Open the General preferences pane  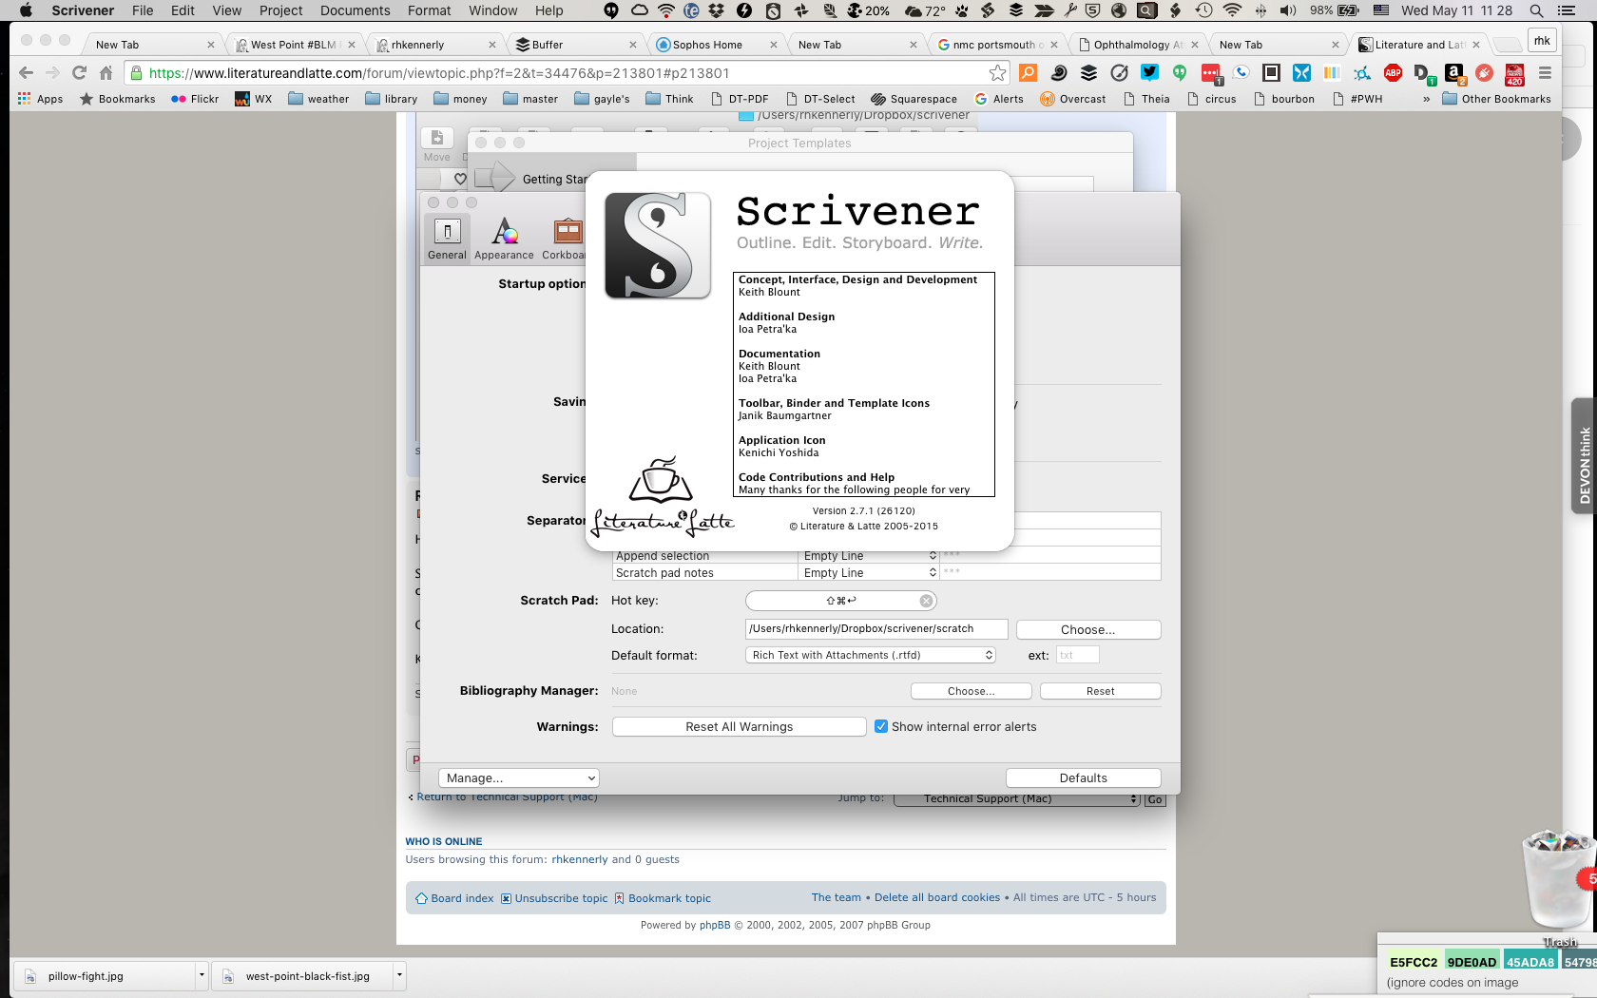click(447, 239)
